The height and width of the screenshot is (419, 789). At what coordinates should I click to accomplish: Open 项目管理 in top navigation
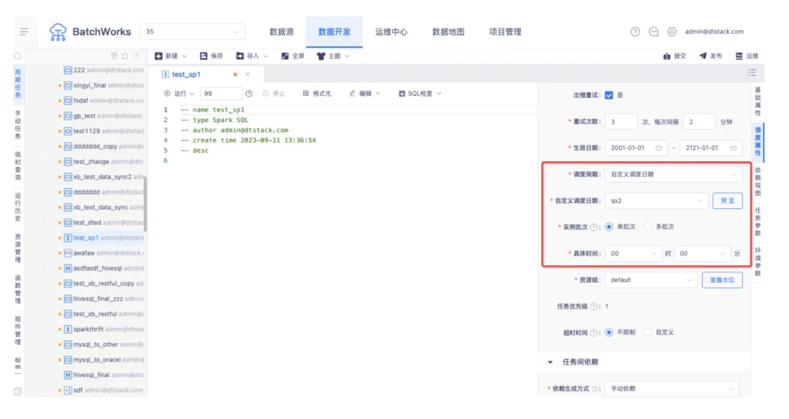coord(505,32)
